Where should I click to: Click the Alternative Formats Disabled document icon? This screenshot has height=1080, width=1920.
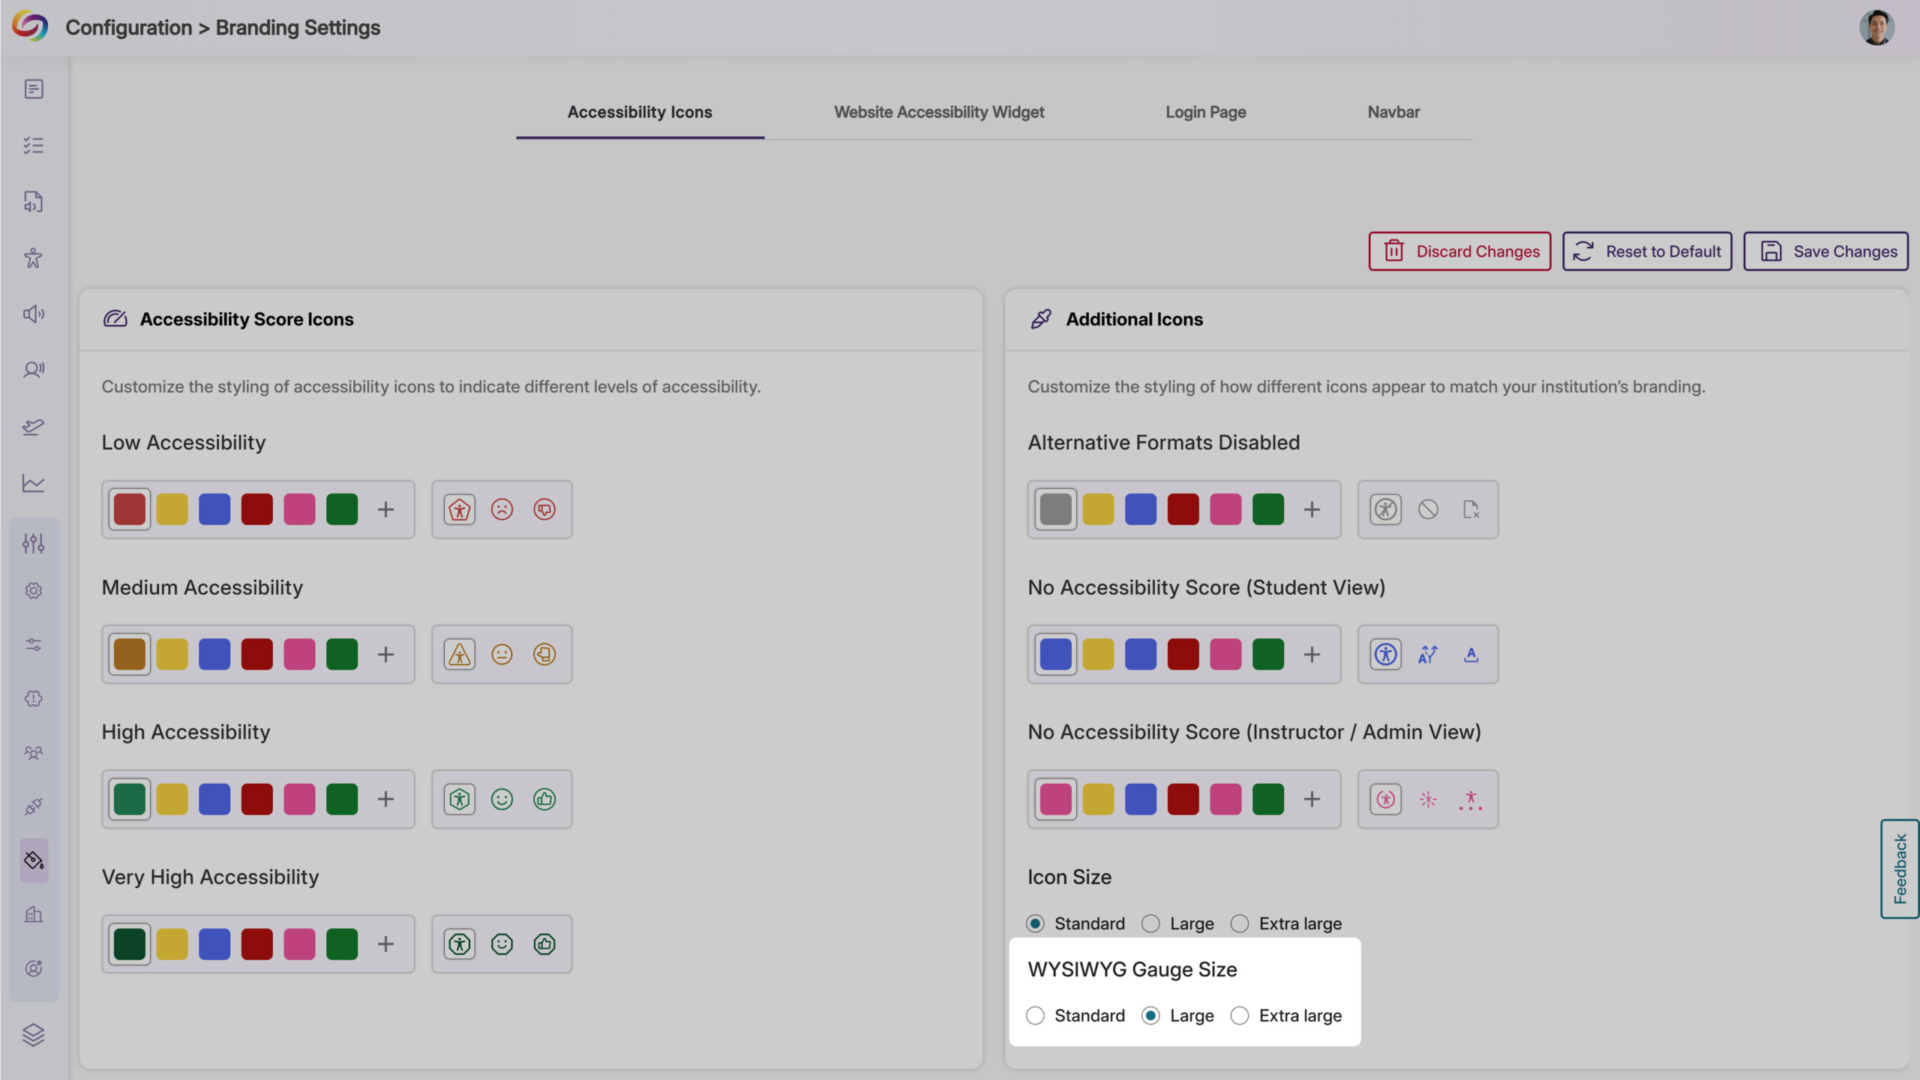(x=1471, y=509)
